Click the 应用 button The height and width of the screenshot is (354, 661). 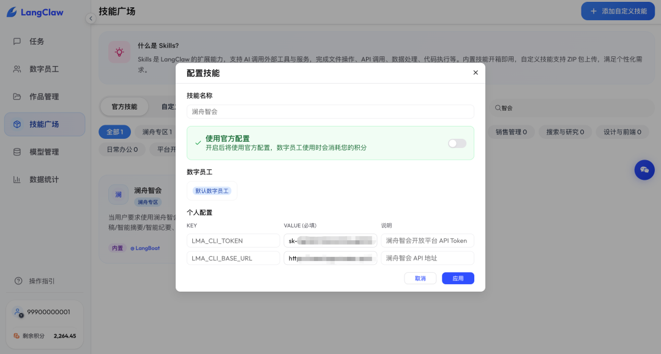click(458, 278)
